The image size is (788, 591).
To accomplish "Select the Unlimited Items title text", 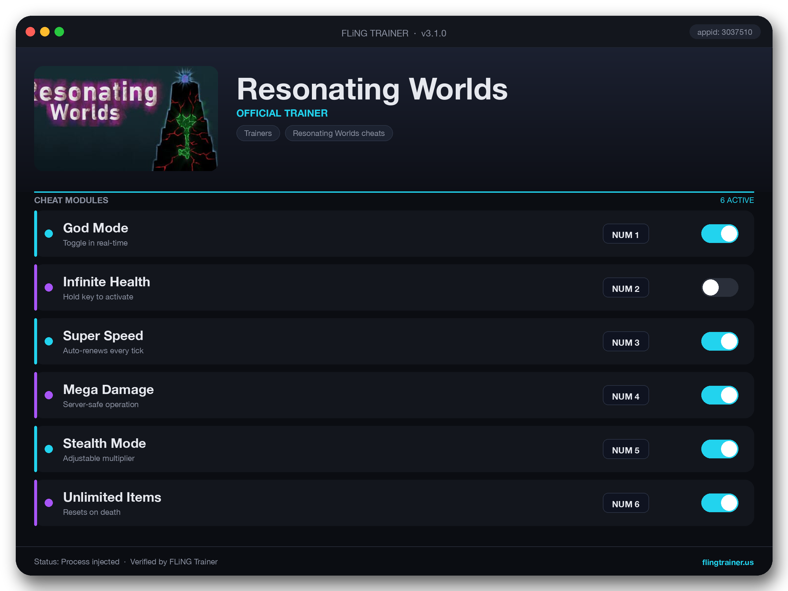I will [x=112, y=497].
